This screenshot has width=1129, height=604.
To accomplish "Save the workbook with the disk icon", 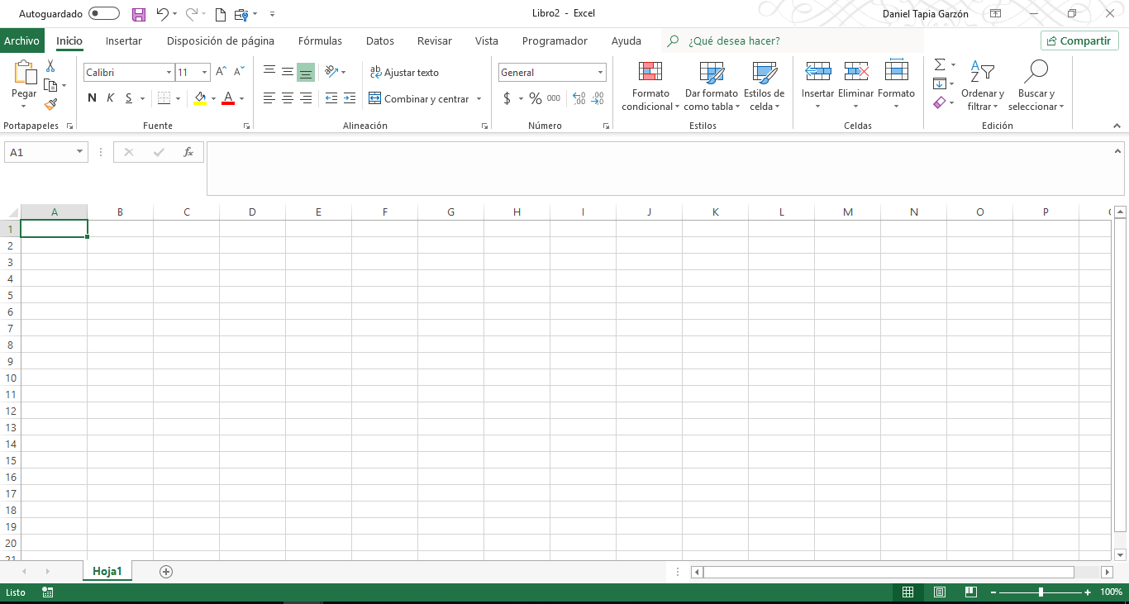I will 139,14.
